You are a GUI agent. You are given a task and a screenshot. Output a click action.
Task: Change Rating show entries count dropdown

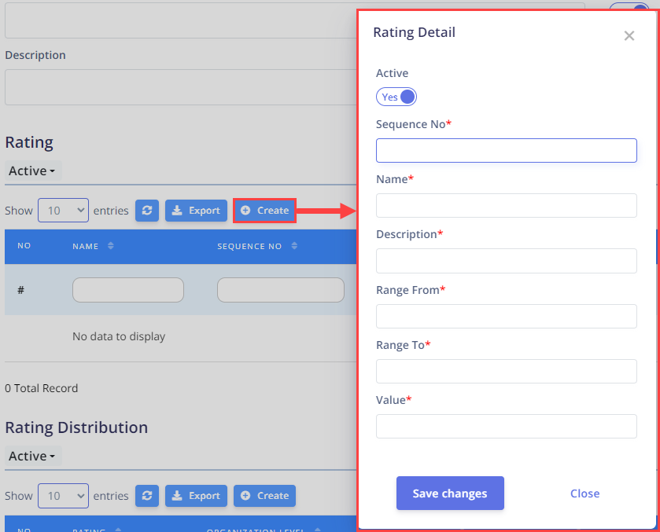click(63, 211)
